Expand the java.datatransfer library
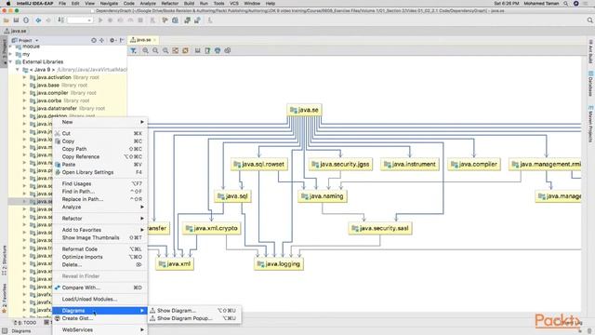595x335 pixels. pos(25,108)
